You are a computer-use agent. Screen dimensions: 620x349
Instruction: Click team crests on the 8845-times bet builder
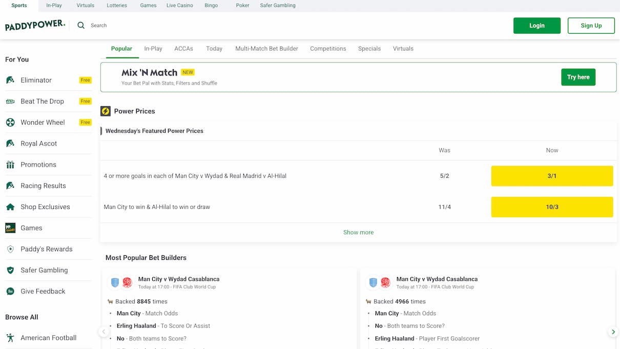click(121, 283)
